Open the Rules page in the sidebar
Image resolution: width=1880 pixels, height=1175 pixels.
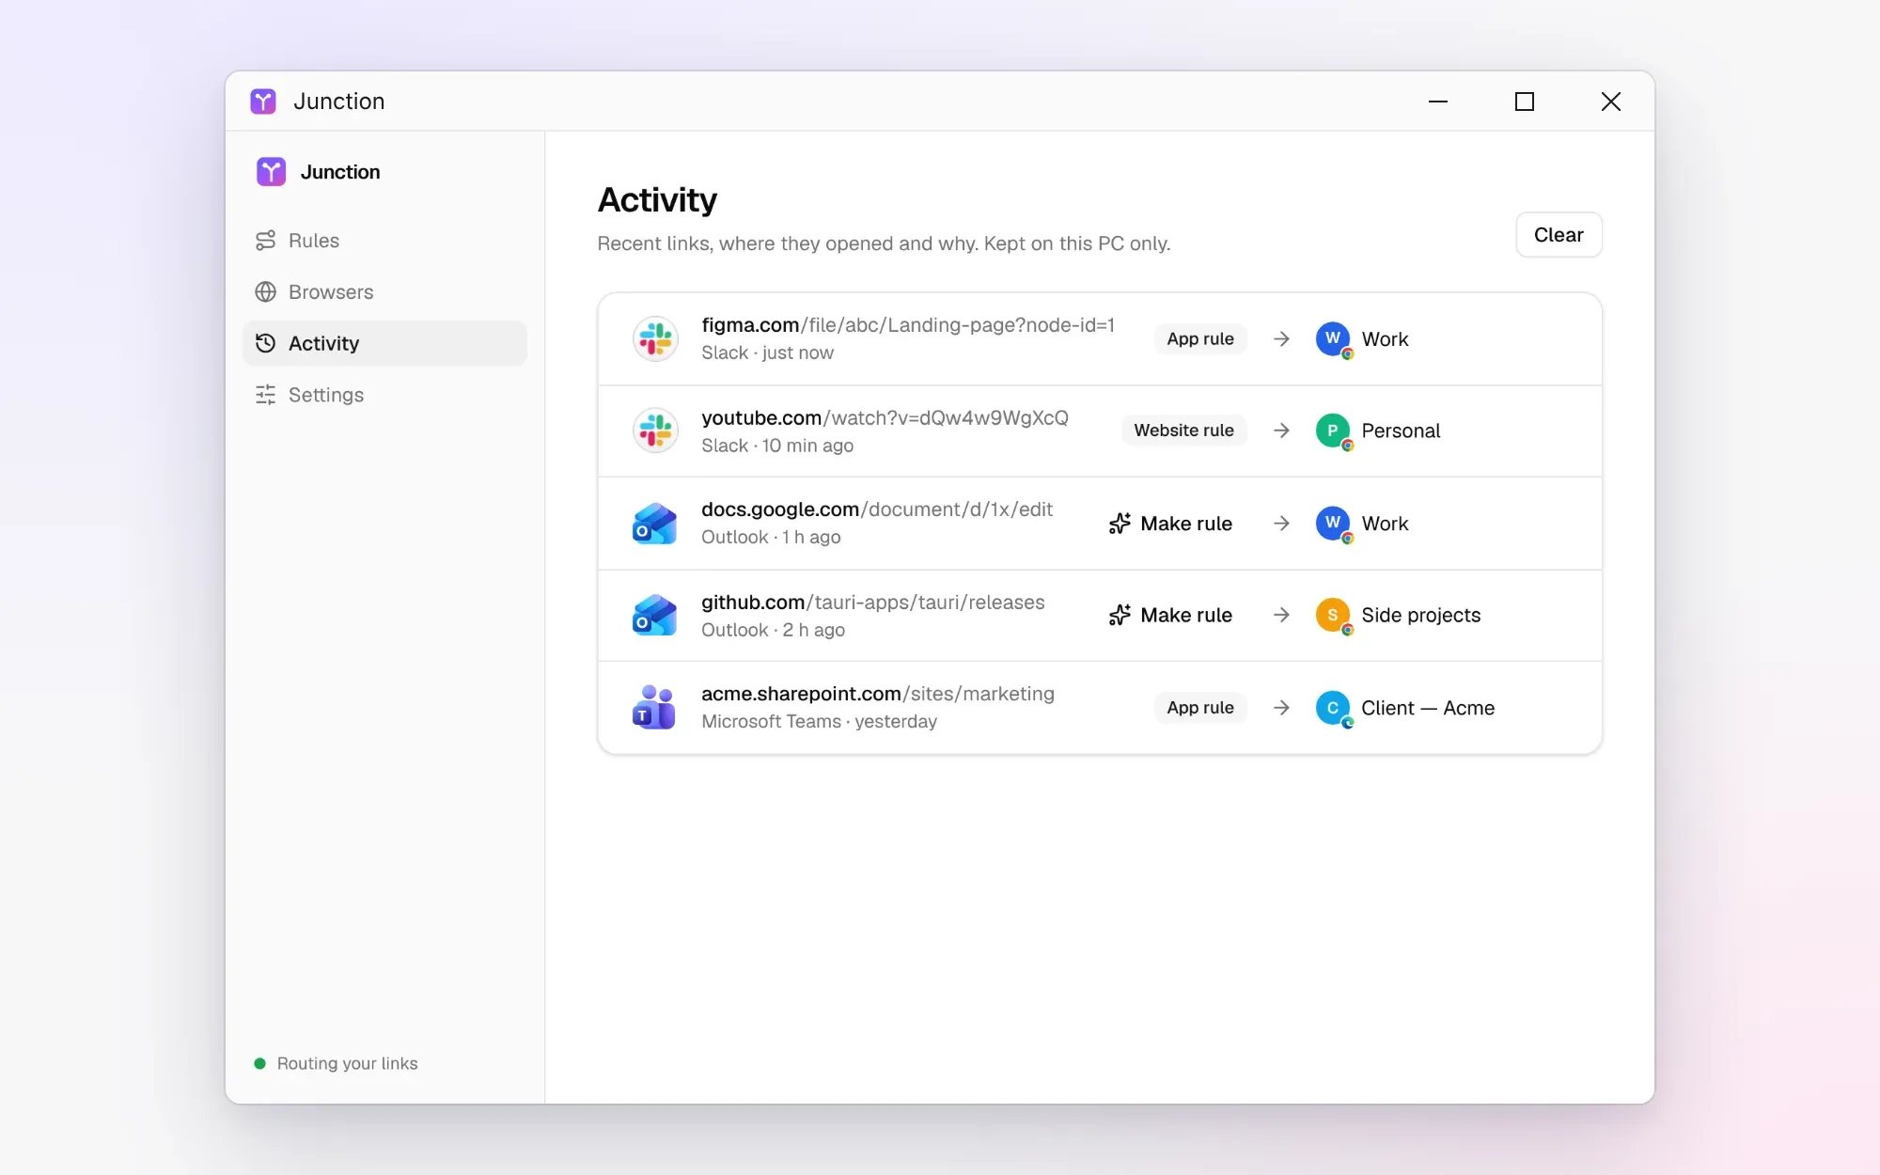pos(384,241)
